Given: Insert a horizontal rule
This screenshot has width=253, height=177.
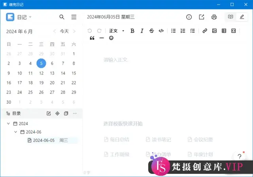Looking at the screenshot, I should coord(102,38).
